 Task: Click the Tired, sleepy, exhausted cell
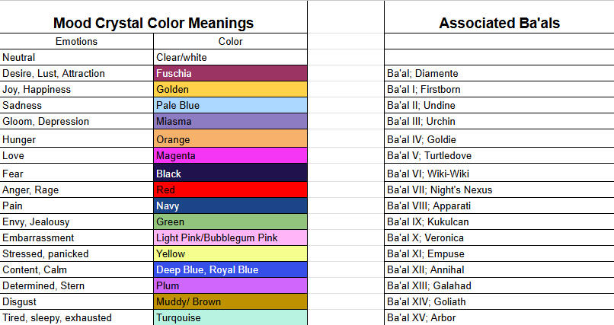tap(76, 317)
